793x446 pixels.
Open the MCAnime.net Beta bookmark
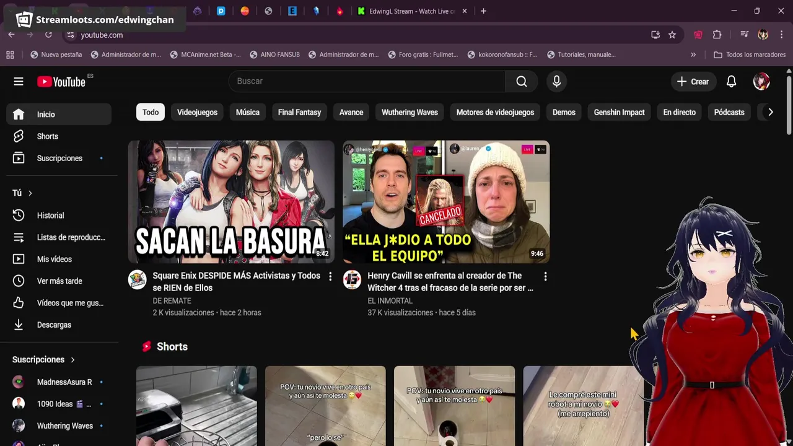tap(205, 55)
